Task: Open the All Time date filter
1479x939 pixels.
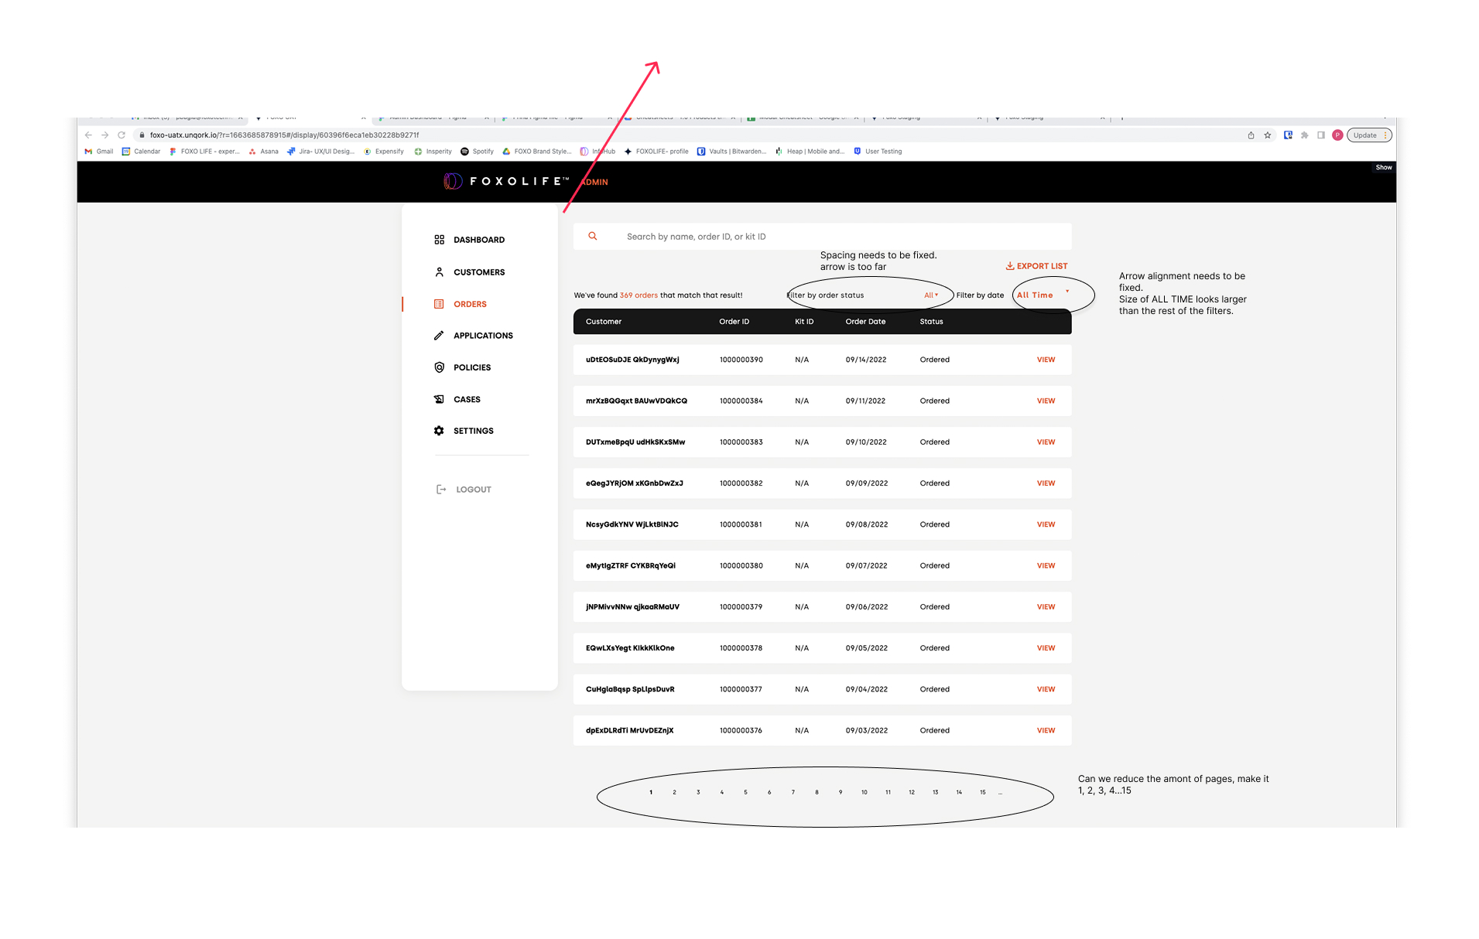Action: (x=1043, y=295)
